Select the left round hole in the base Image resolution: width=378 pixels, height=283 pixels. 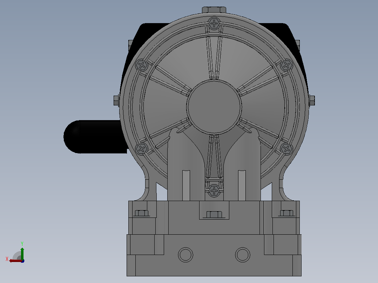[x=185, y=255]
